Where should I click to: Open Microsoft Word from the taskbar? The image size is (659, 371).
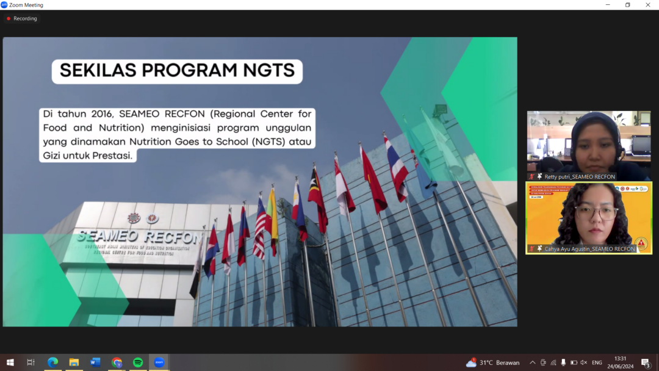[95, 362]
